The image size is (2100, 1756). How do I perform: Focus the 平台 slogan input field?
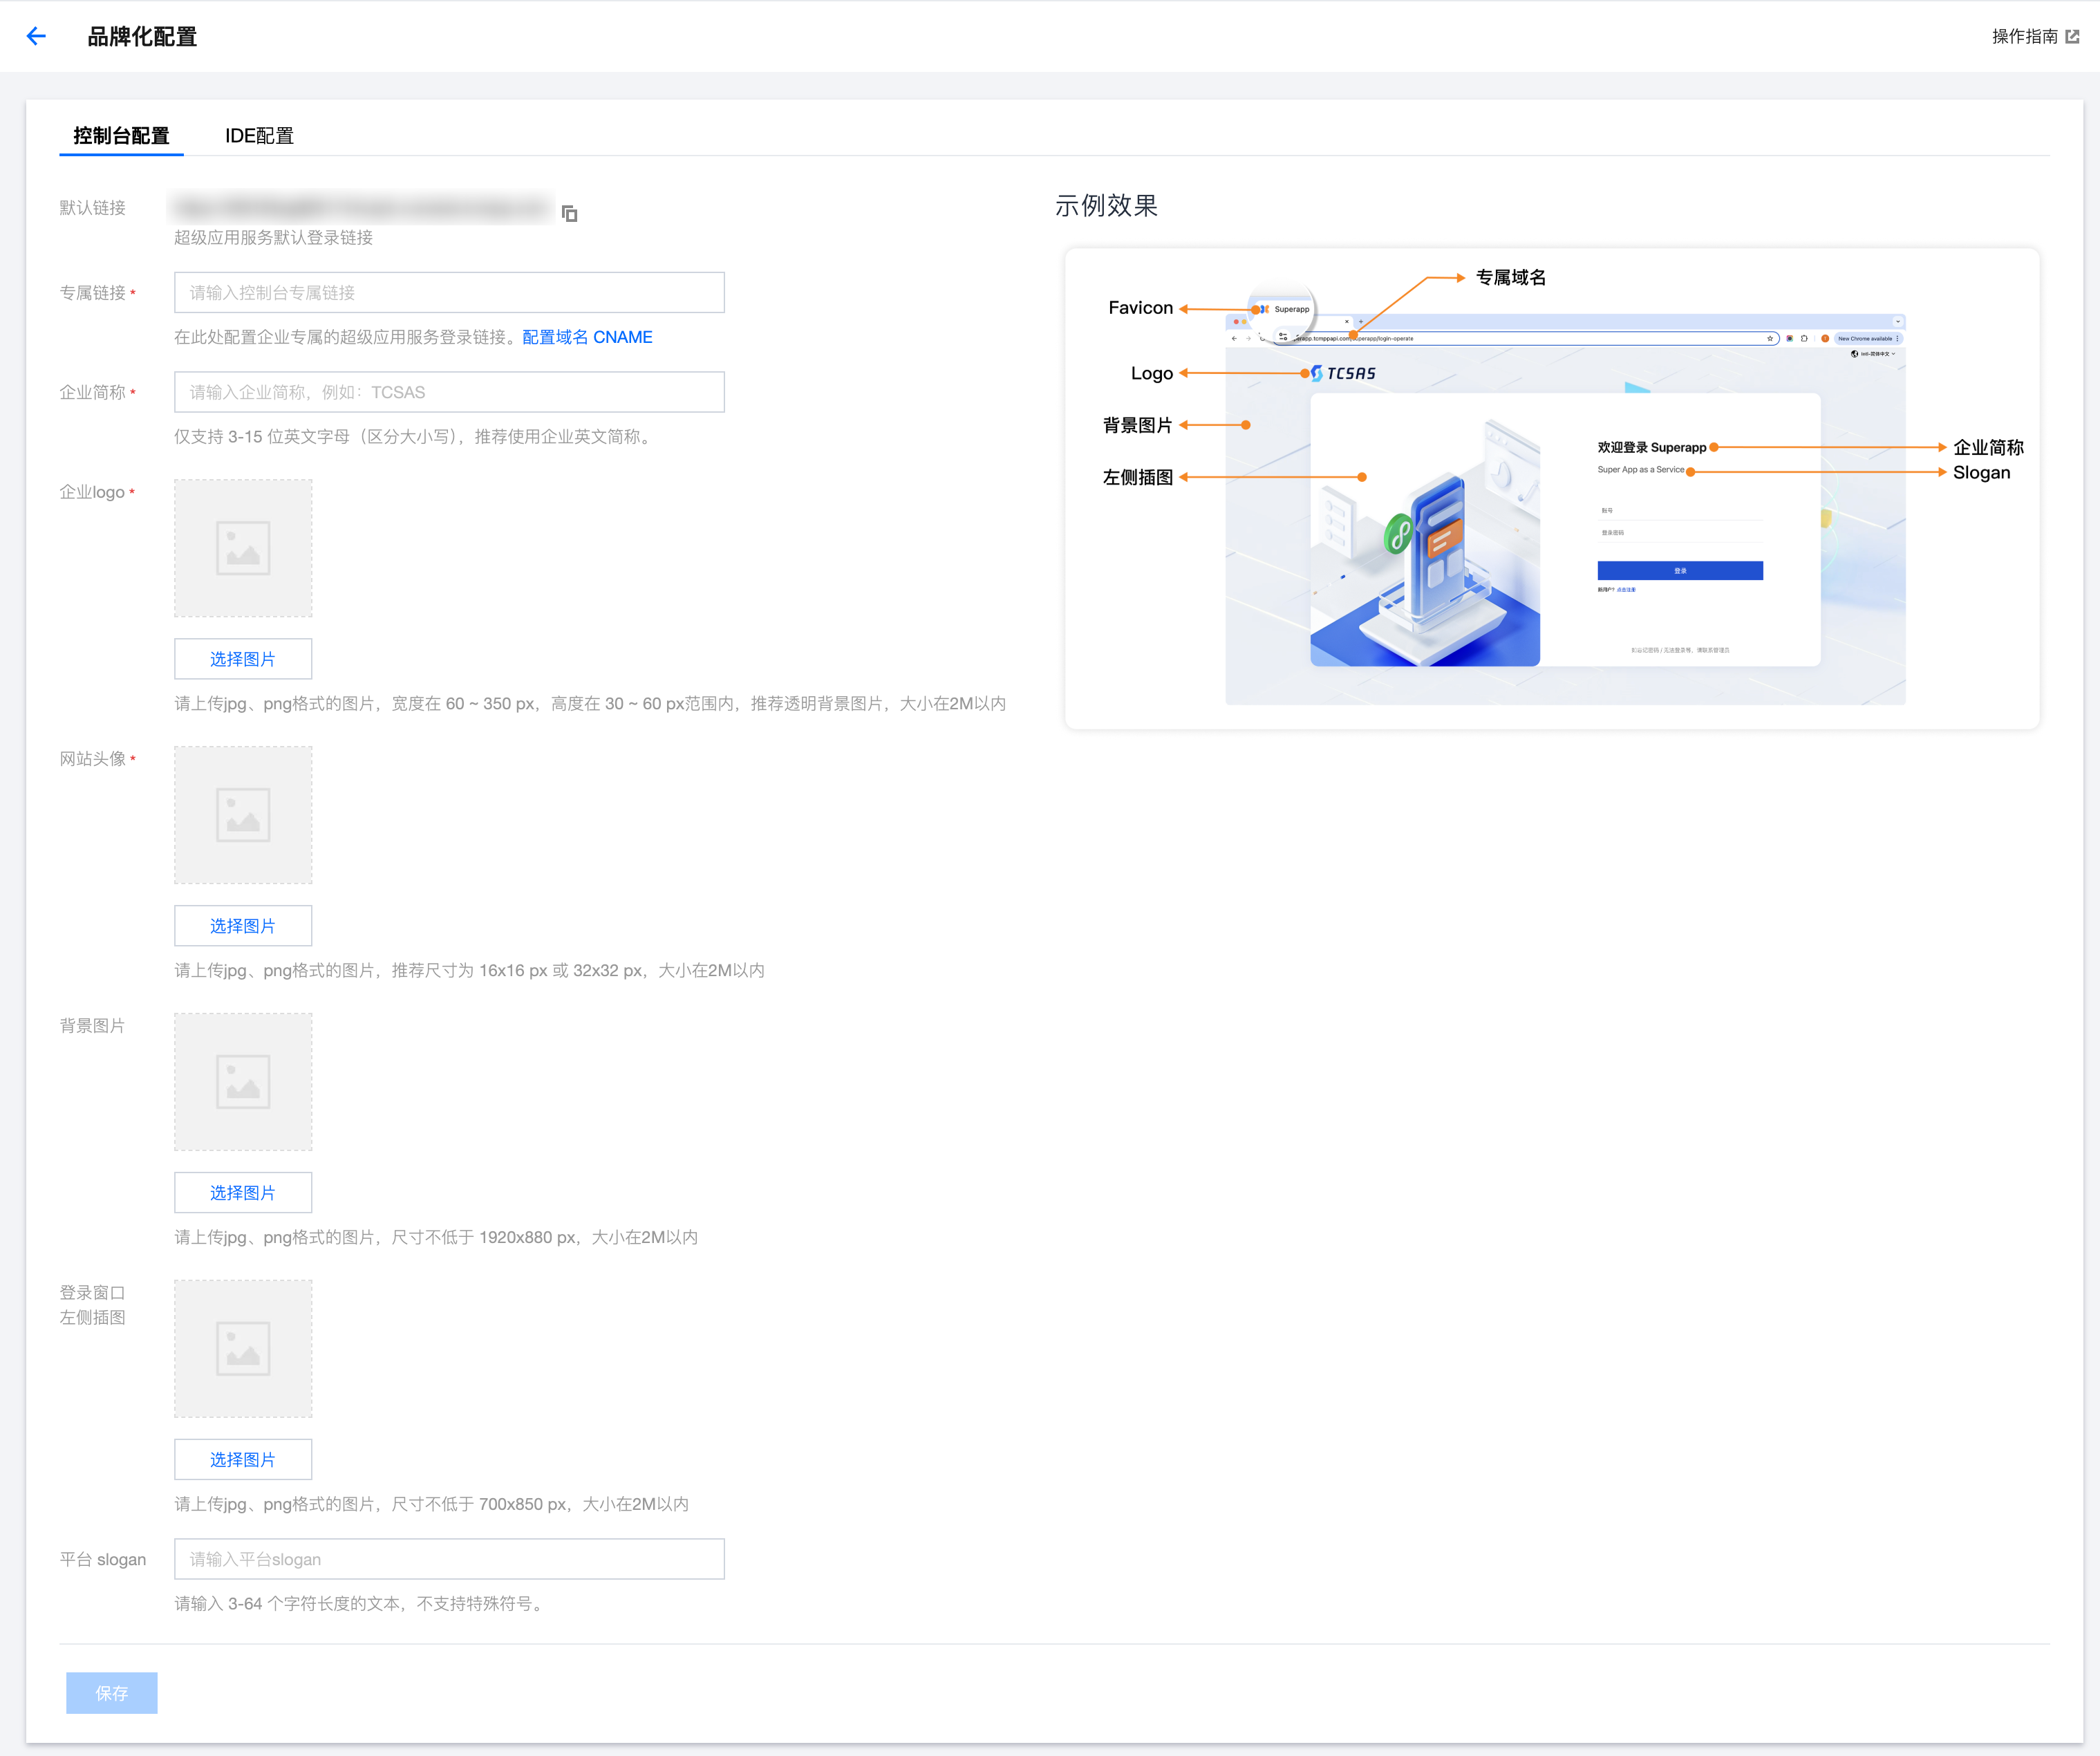point(449,1559)
